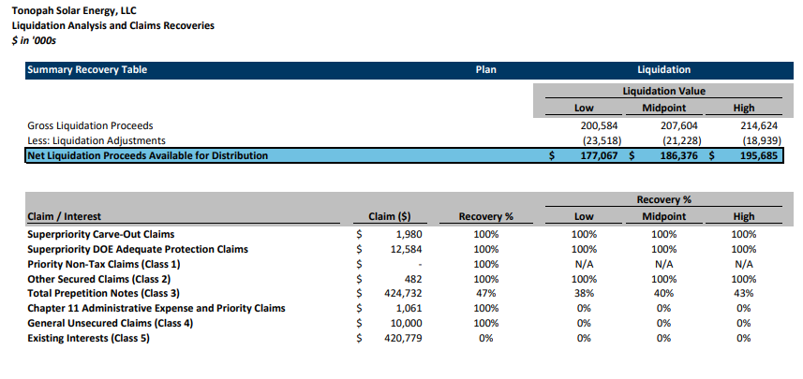This screenshot has height=379, width=803.
Task: Click the Plan column header
Action: click(x=486, y=70)
